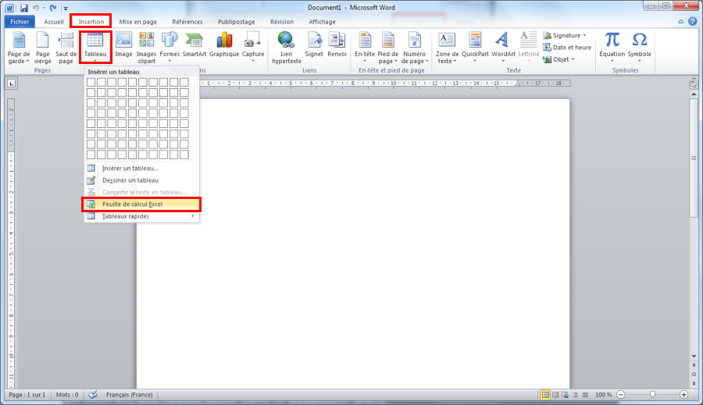The width and height of the screenshot is (703, 405).
Task: Insert Date et heure
Action: 567,48
